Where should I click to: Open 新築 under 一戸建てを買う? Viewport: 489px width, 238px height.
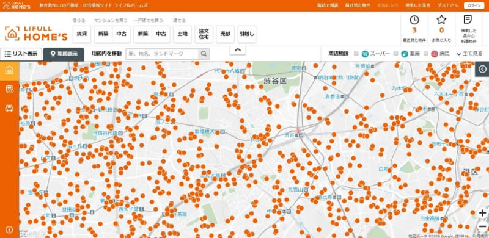tap(143, 34)
